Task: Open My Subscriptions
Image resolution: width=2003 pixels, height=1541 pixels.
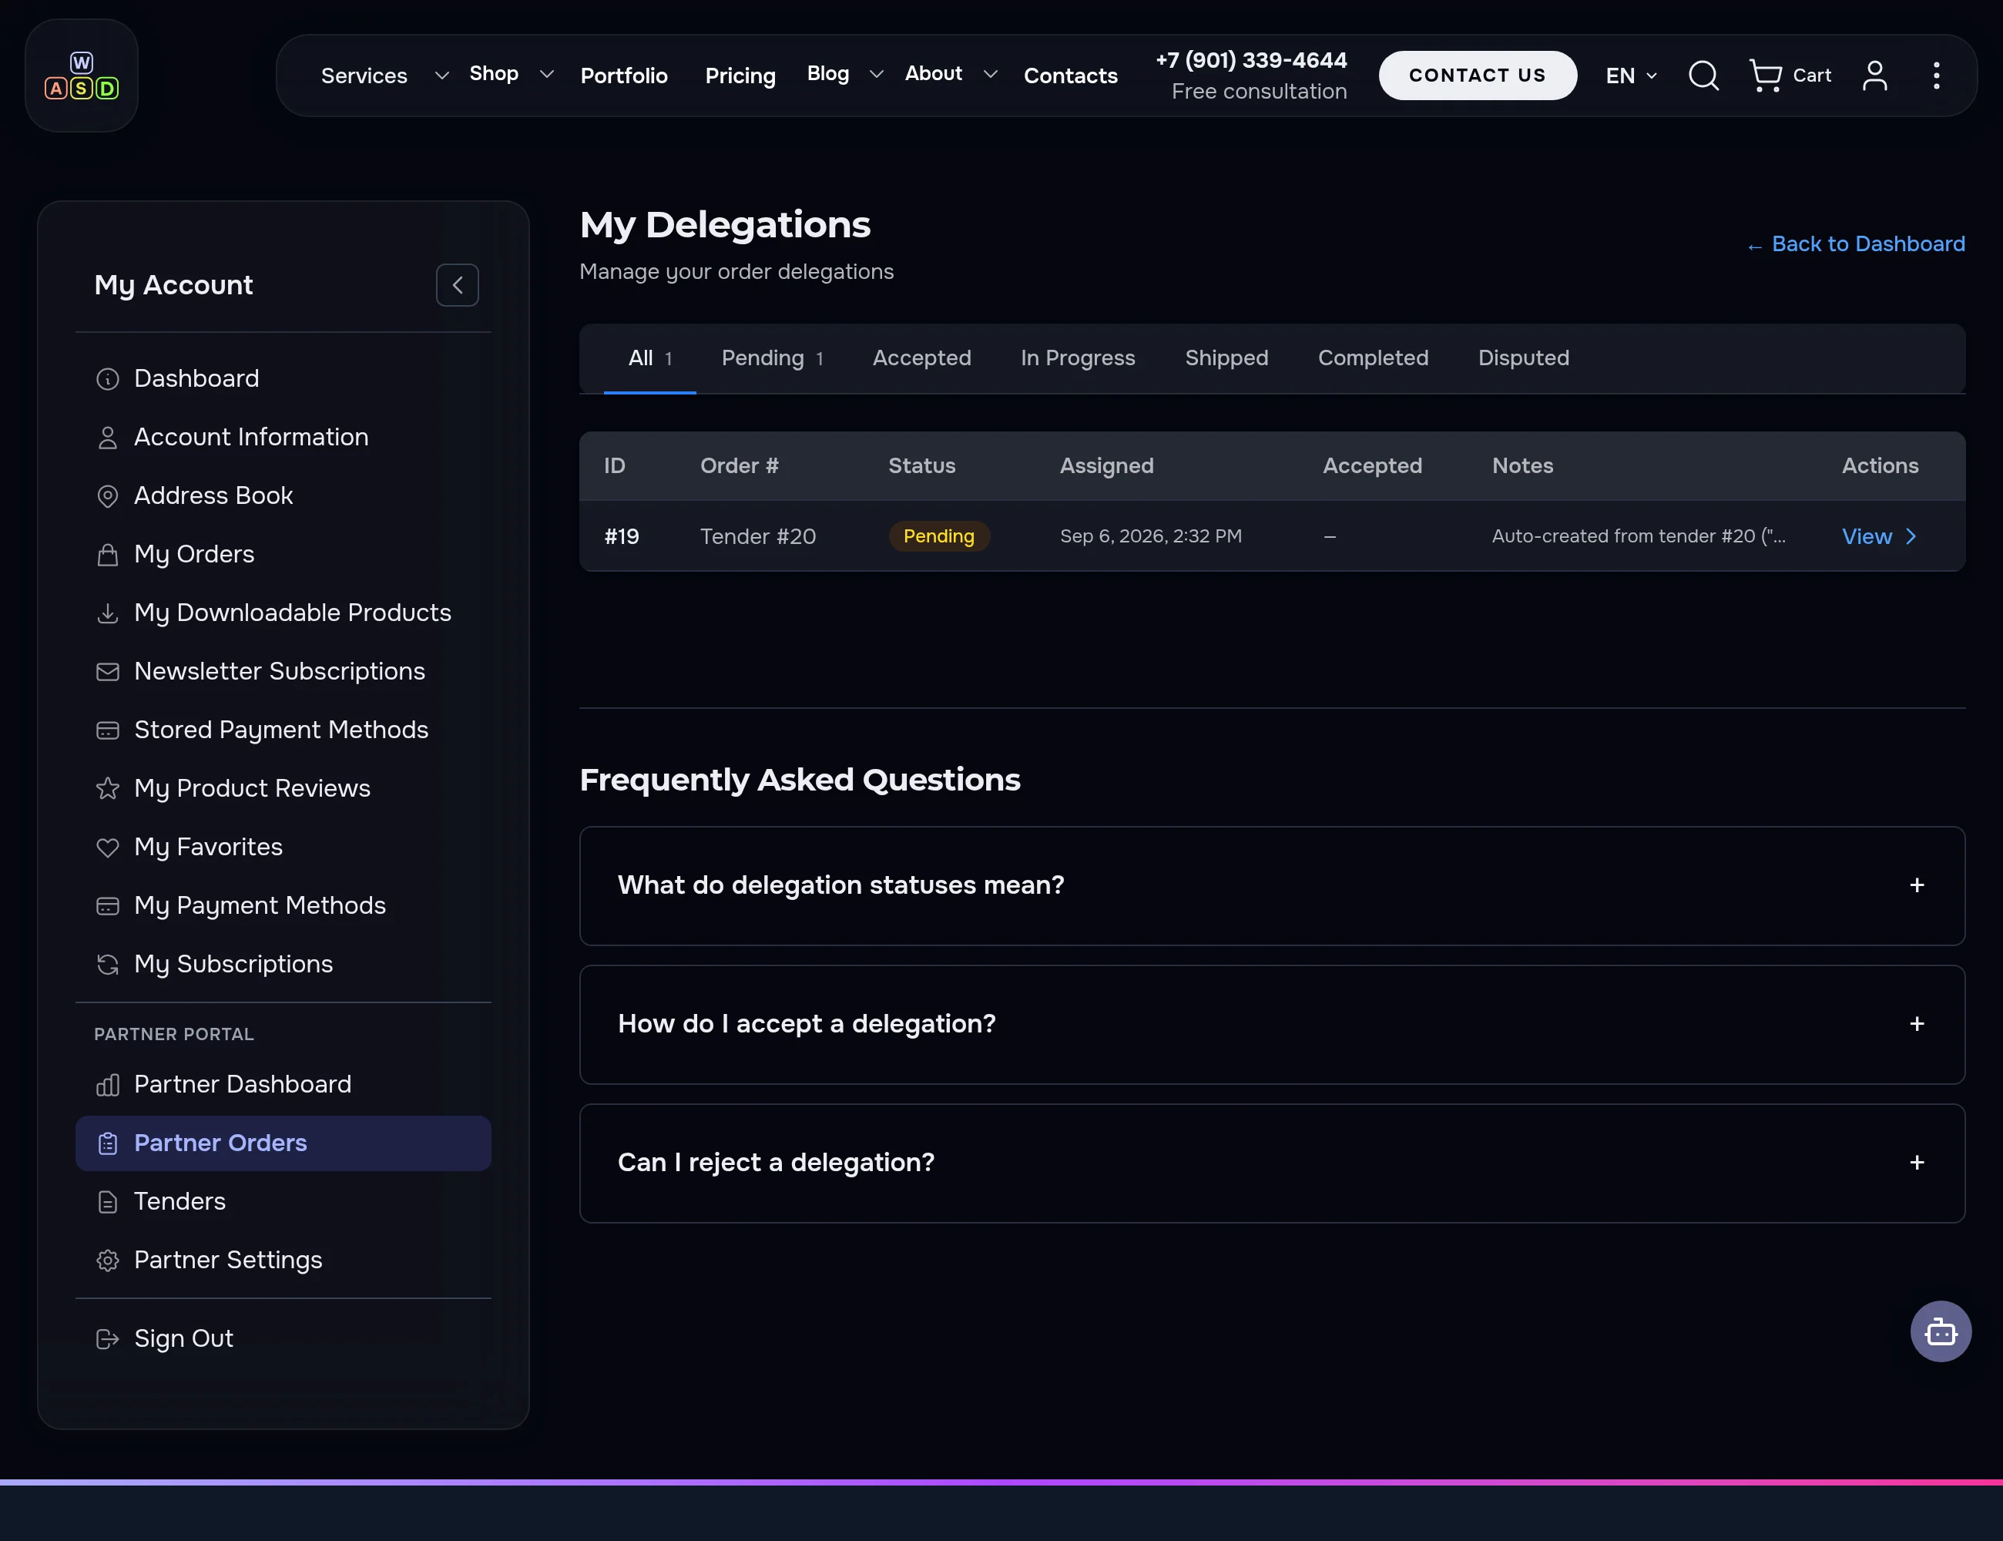Action: click(284, 964)
